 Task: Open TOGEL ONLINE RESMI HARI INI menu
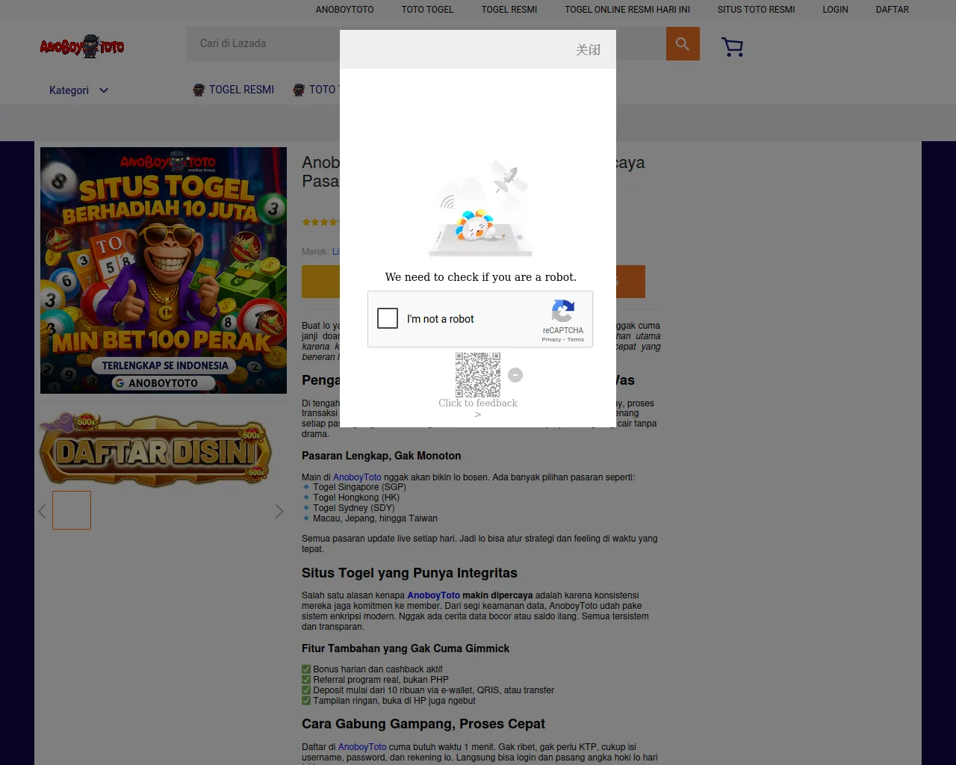[x=627, y=10]
